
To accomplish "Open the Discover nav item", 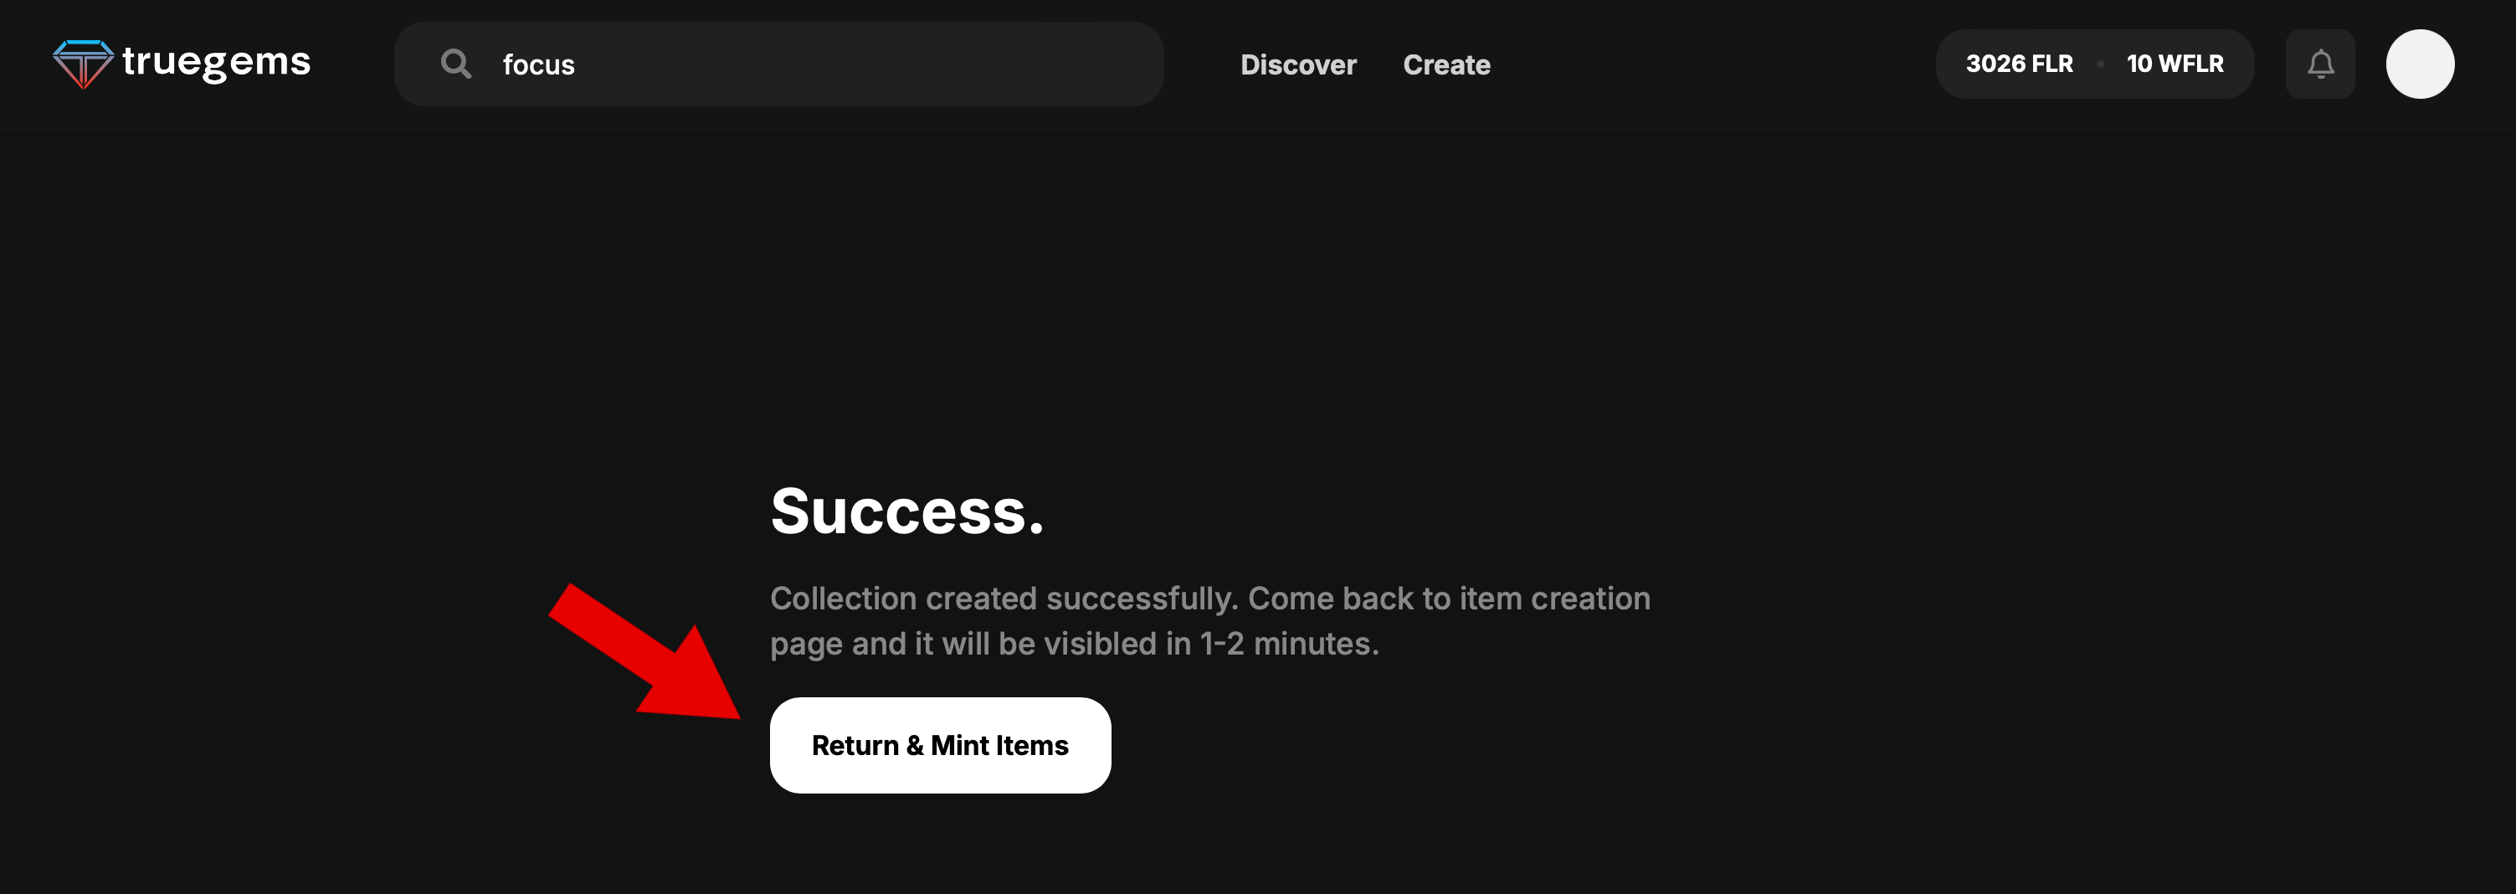I will click(1297, 64).
